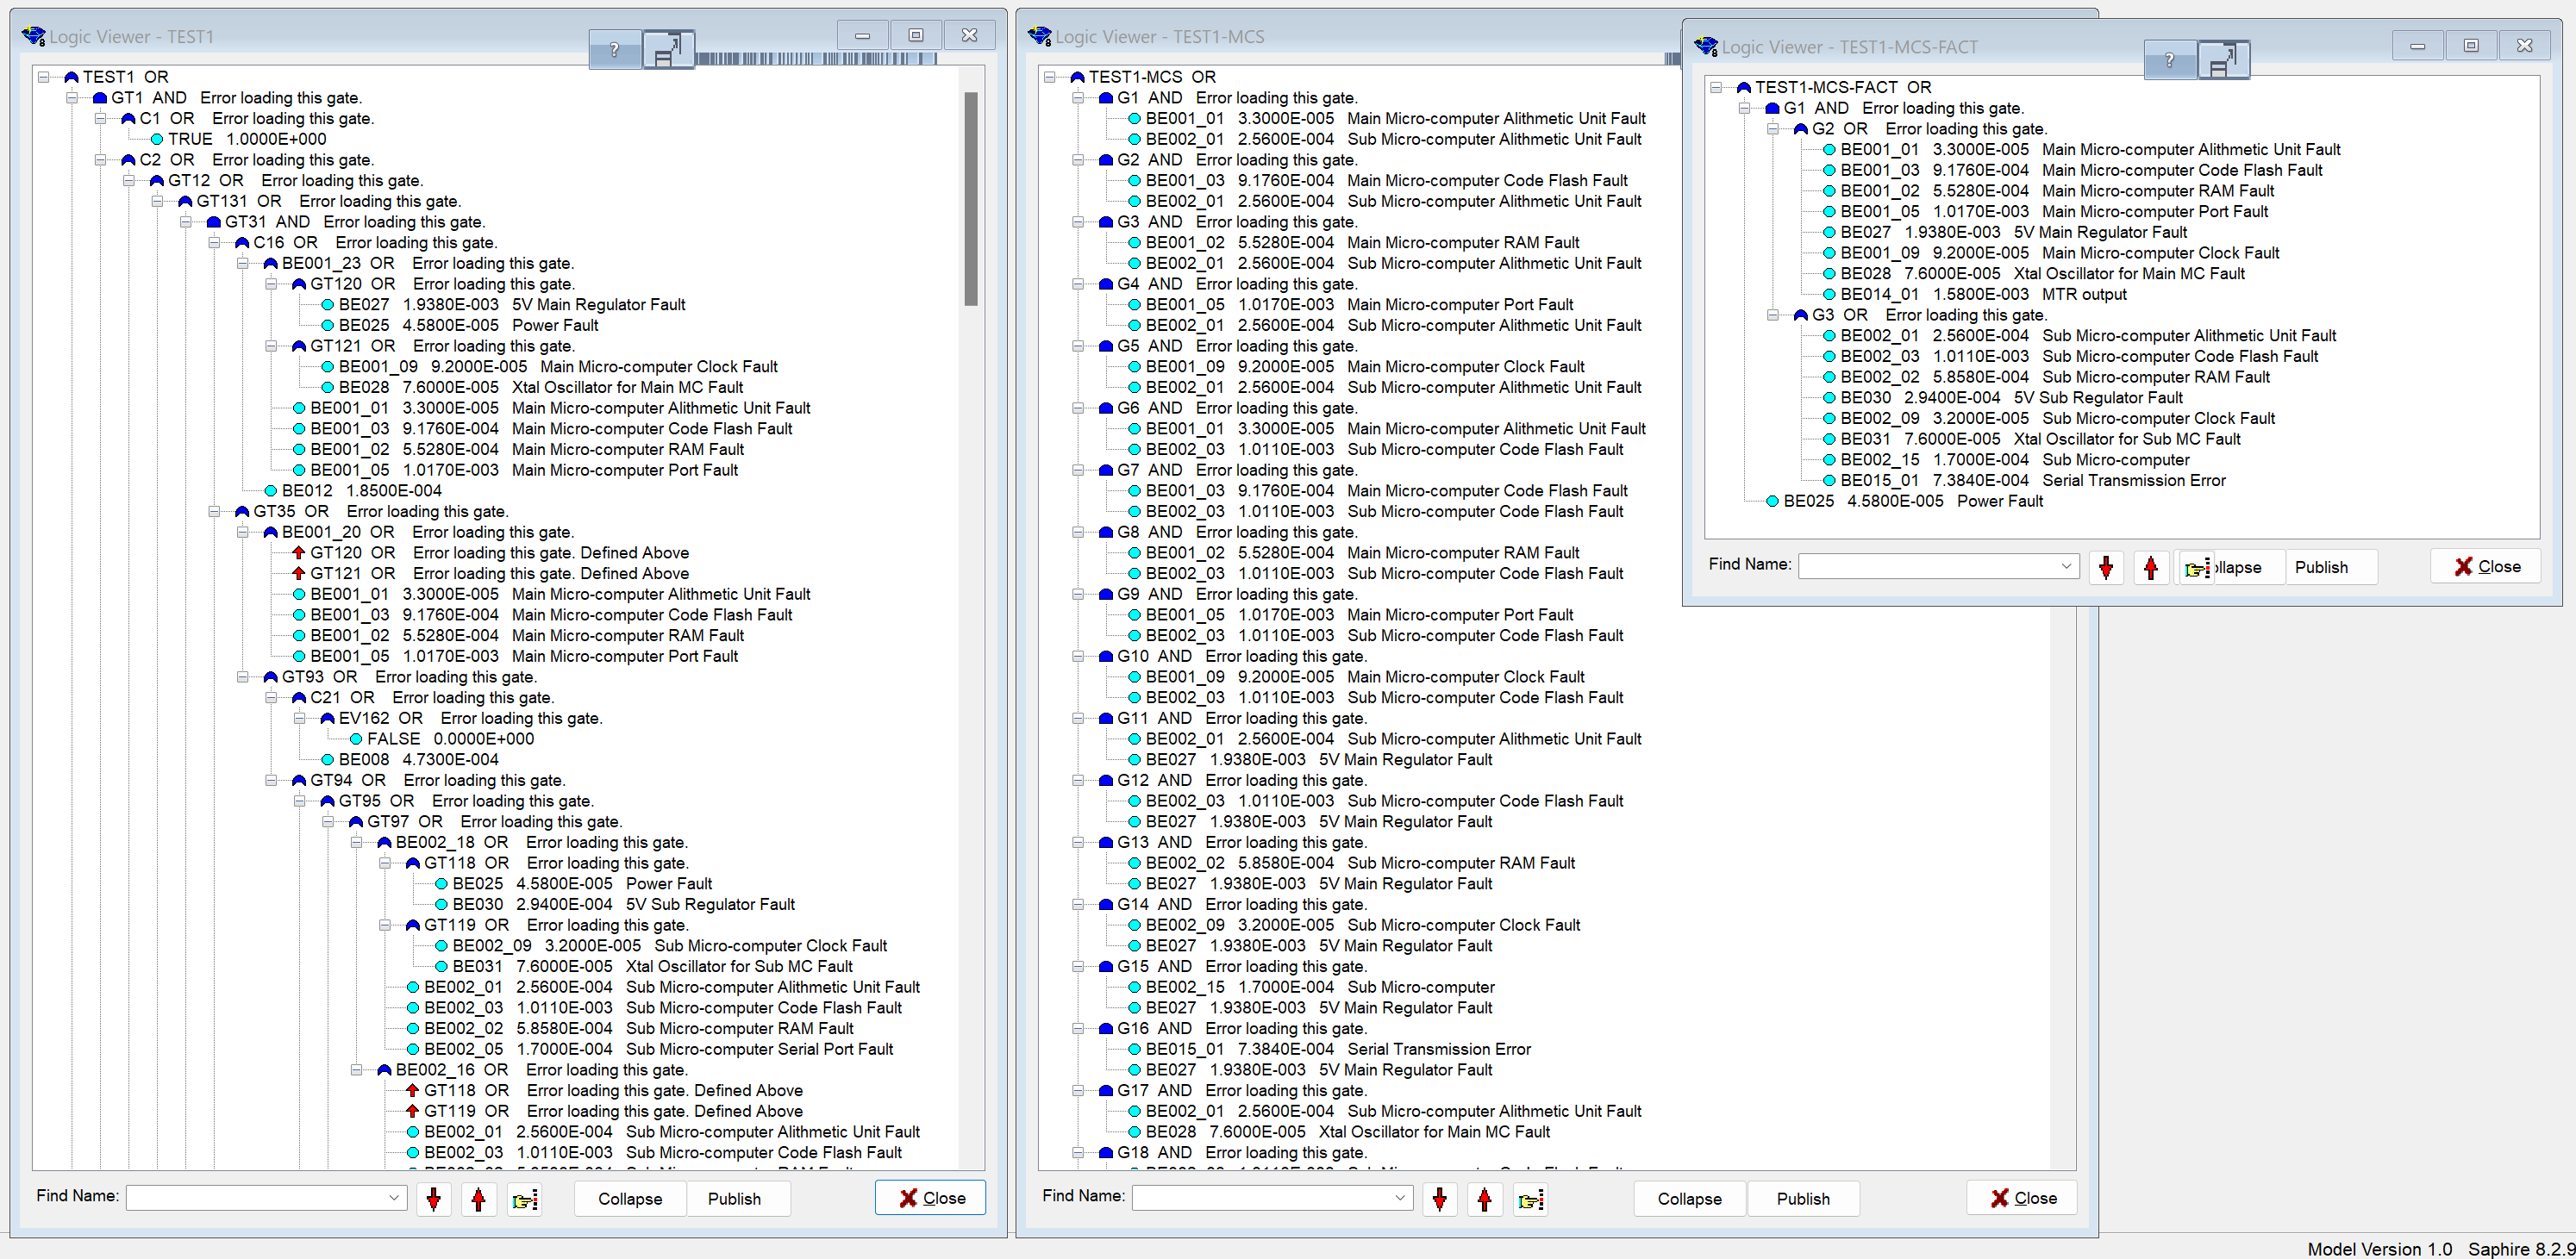Viewport: 2576px width, 1259px height.
Task: Click find-next down arrow in TEST1 viewer
Action: [x=433, y=1198]
